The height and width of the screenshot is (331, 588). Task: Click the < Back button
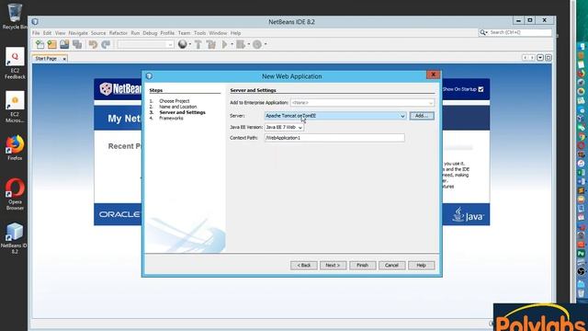point(304,266)
